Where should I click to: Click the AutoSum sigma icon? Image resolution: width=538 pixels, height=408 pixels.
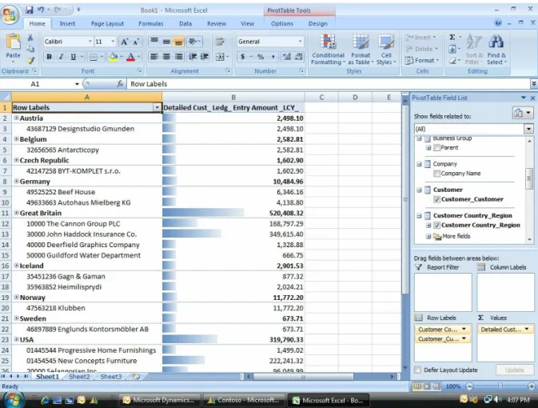pyautogui.click(x=452, y=37)
